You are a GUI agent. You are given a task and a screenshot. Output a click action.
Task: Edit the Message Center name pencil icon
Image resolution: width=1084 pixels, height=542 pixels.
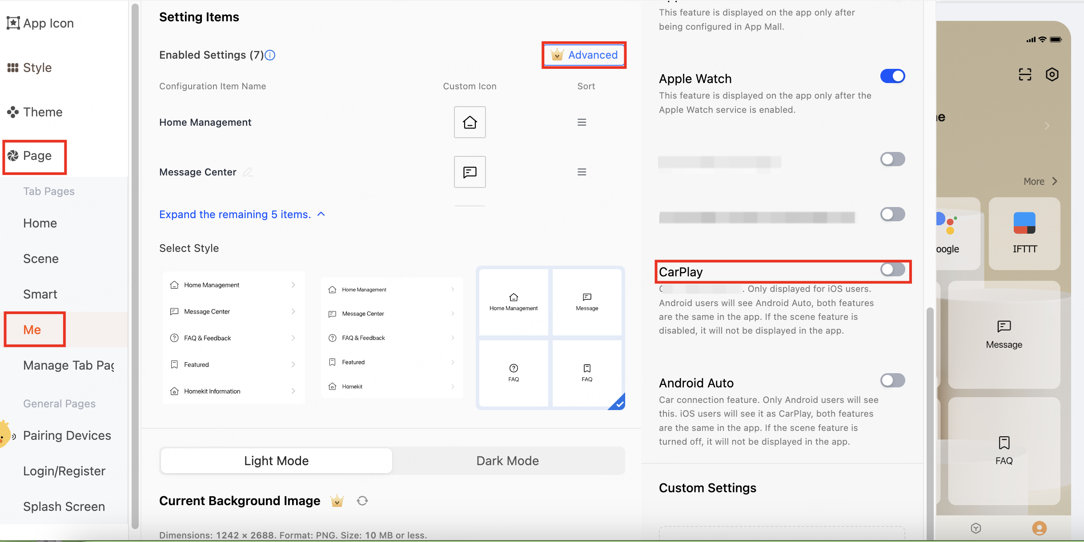coord(248,172)
